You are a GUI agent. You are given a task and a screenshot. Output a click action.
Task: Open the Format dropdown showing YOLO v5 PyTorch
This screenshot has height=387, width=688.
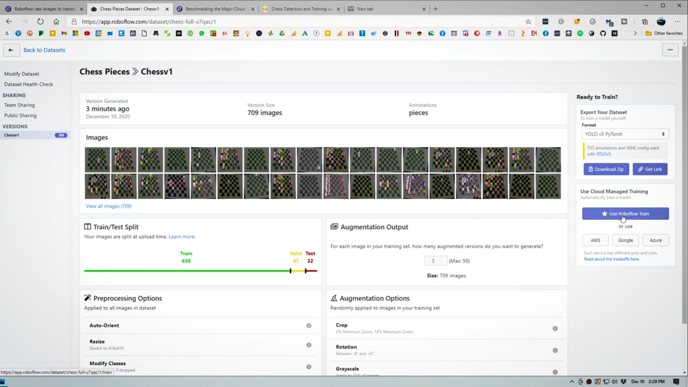pos(625,134)
